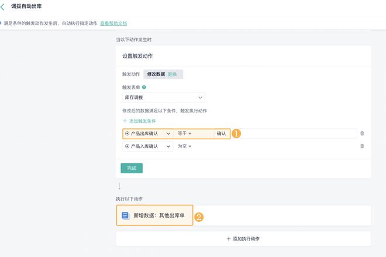The width and height of the screenshot is (386, 257).
Task: Click the blue document icon on action card
Action: click(125, 215)
